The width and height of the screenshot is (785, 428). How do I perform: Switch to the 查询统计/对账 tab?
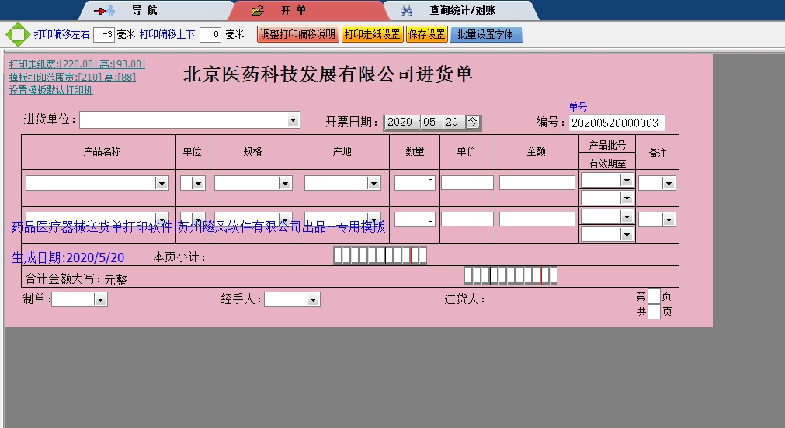(462, 11)
